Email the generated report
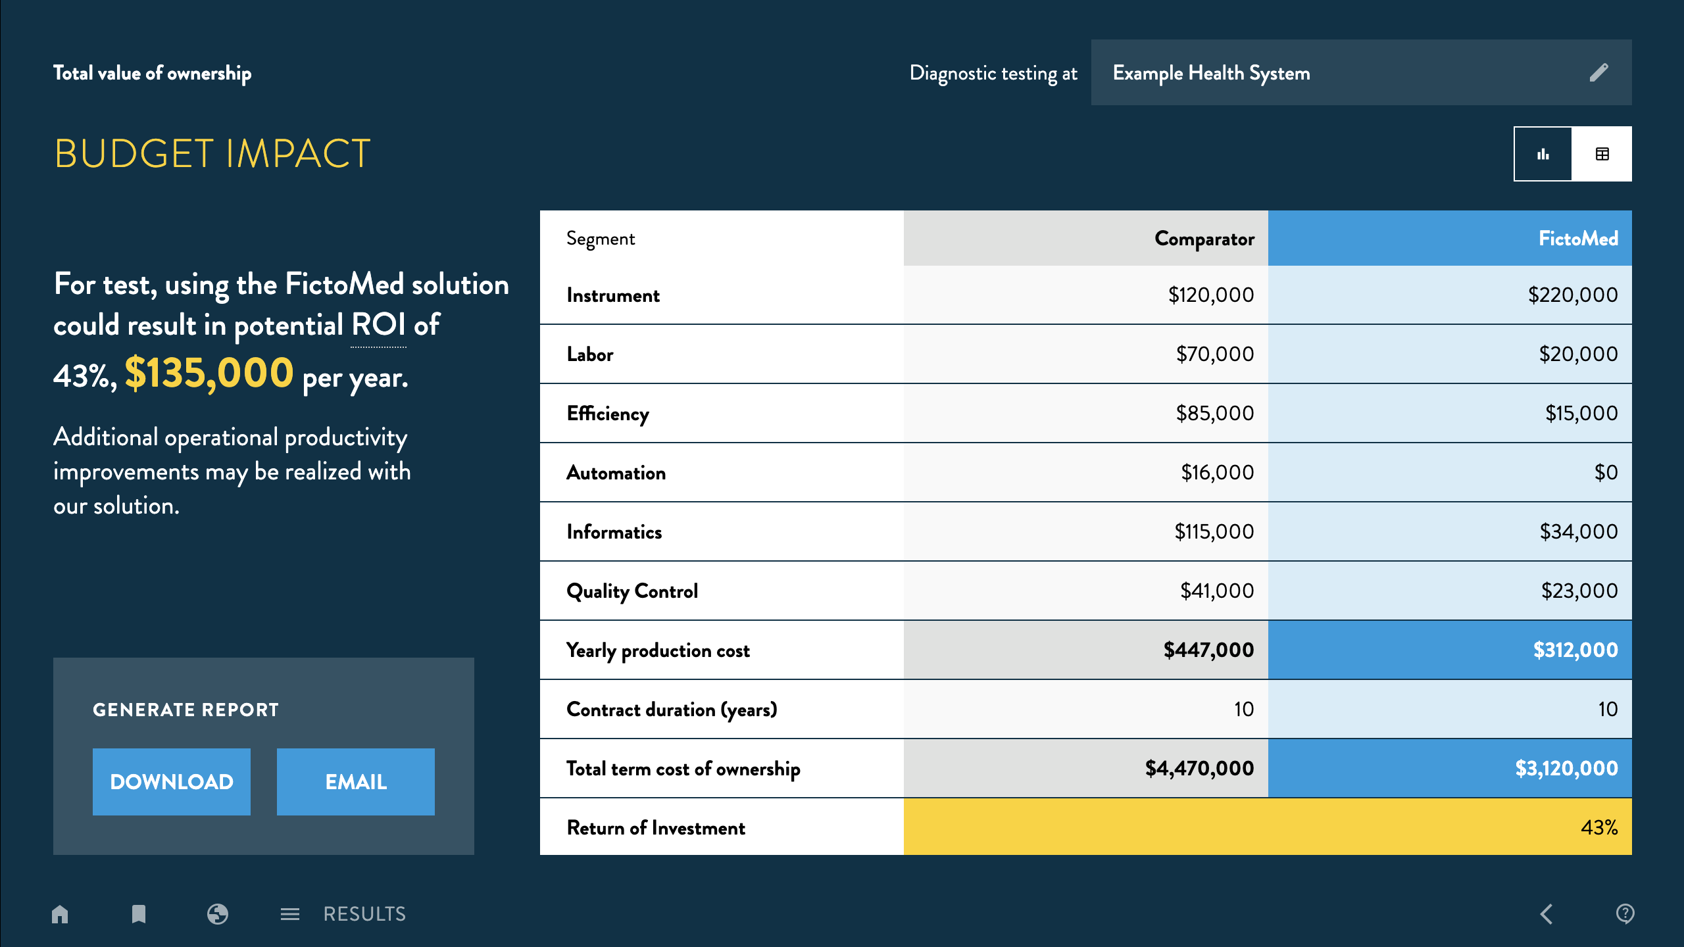This screenshot has width=1684, height=947. coord(356,782)
